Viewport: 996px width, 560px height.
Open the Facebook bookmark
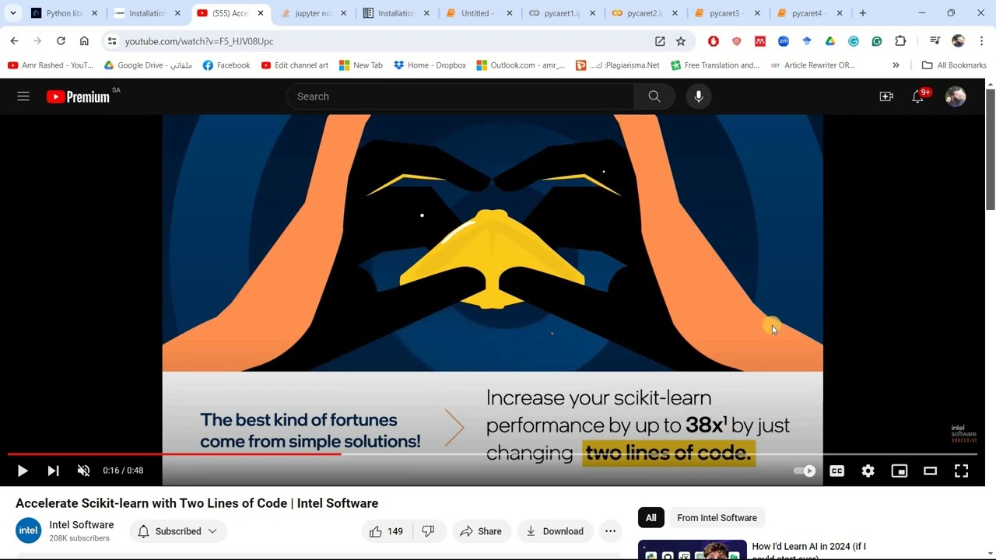[226, 65]
